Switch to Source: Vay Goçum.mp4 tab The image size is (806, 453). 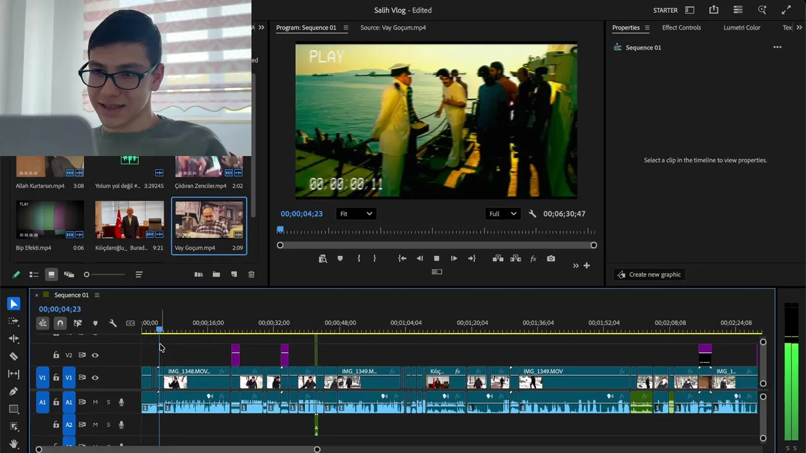coord(393,28)
